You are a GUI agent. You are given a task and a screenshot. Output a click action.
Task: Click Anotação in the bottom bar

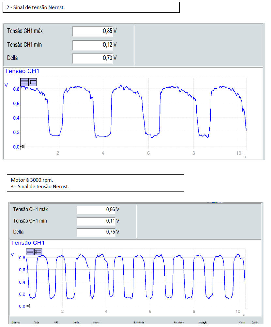(x=203, y=322)
